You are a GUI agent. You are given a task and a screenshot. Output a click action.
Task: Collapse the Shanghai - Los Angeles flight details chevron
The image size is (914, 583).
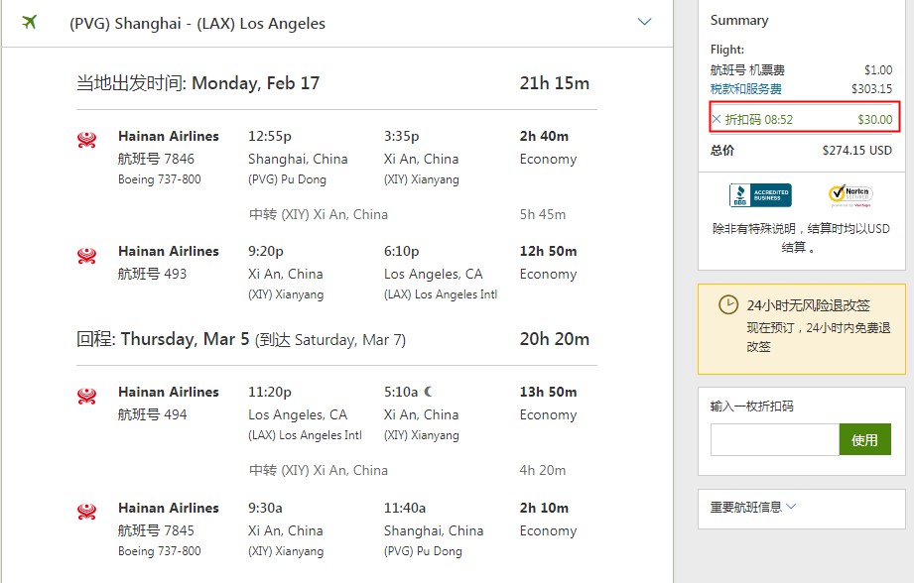pos(644,22)
